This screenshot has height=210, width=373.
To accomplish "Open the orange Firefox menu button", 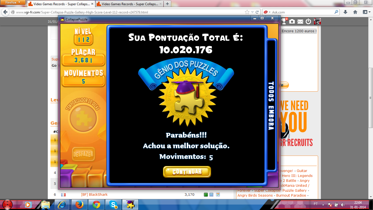I will (x=13, y=2).
